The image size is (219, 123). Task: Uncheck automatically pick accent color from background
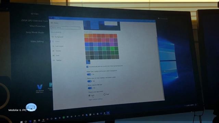coord(87,67)
